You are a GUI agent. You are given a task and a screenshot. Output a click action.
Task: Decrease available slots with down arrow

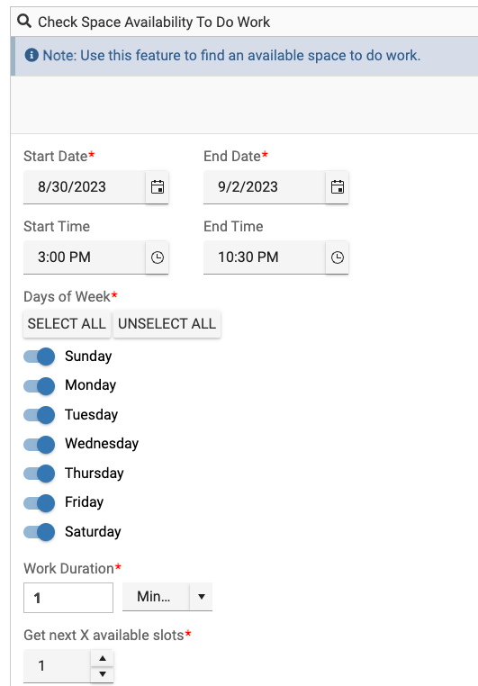tap(103, 673)
